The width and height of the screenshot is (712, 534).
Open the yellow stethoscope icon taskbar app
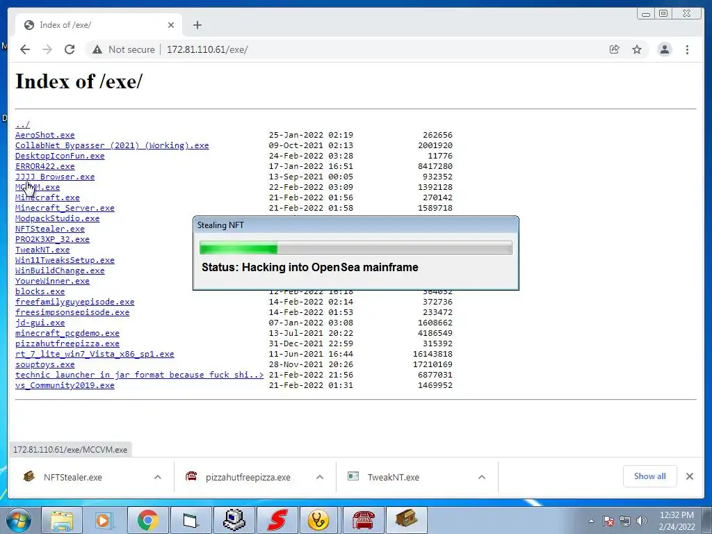320,520
